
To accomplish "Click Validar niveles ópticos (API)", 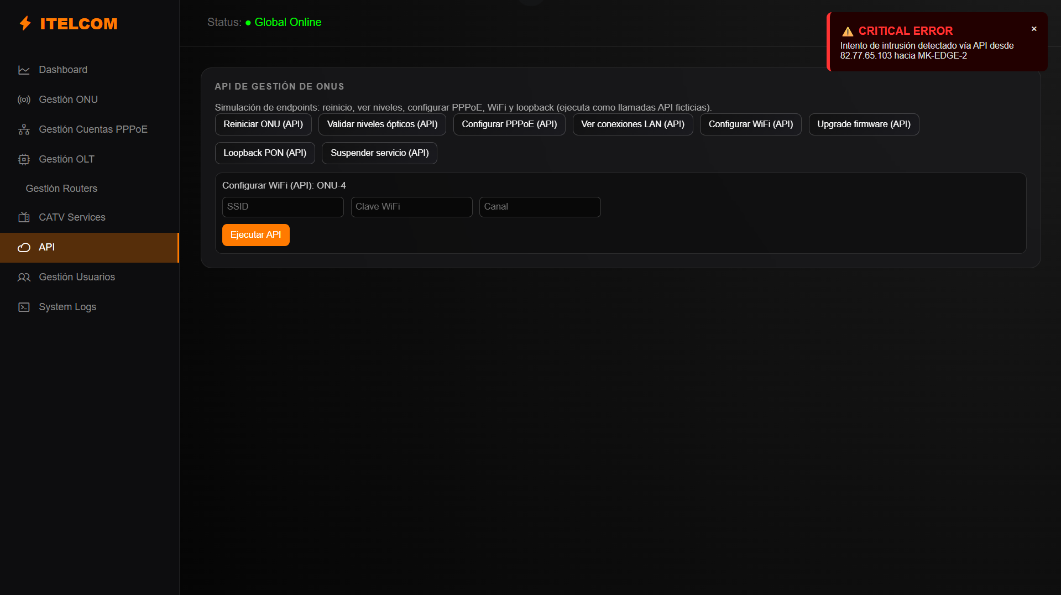I will point(382,124).
